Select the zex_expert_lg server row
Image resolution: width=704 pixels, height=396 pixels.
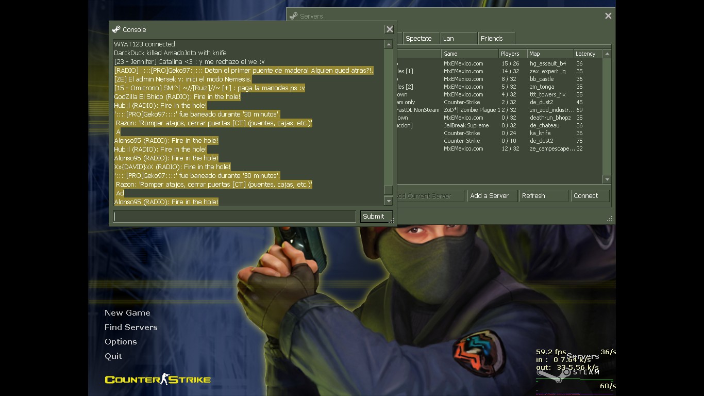coord(499,71)
